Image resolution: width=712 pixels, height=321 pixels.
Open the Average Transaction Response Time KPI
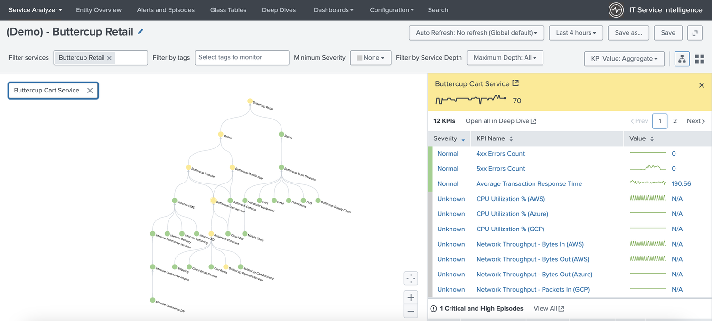click(x=529, y=184)
